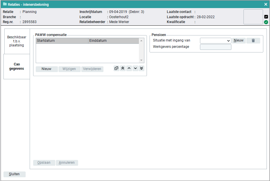
Task: Click the trash icon in Pensioen section
Action: point(253,41)
